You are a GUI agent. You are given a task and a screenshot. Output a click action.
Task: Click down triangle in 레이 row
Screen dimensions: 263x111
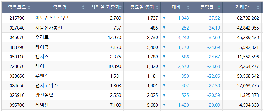click(164, 66)
